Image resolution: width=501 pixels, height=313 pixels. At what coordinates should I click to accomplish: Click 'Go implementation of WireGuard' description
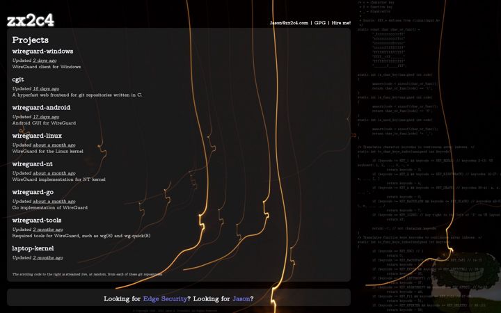click(x=50, y=207)
